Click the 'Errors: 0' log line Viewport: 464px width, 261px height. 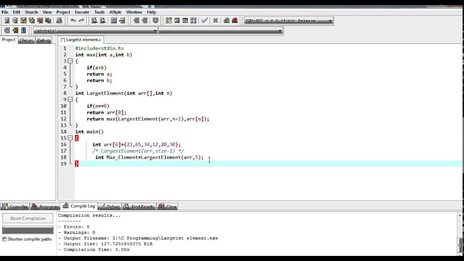pos(74,227)
